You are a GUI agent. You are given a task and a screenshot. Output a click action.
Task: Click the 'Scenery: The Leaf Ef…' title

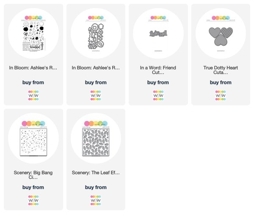click(x=96, y=173)
